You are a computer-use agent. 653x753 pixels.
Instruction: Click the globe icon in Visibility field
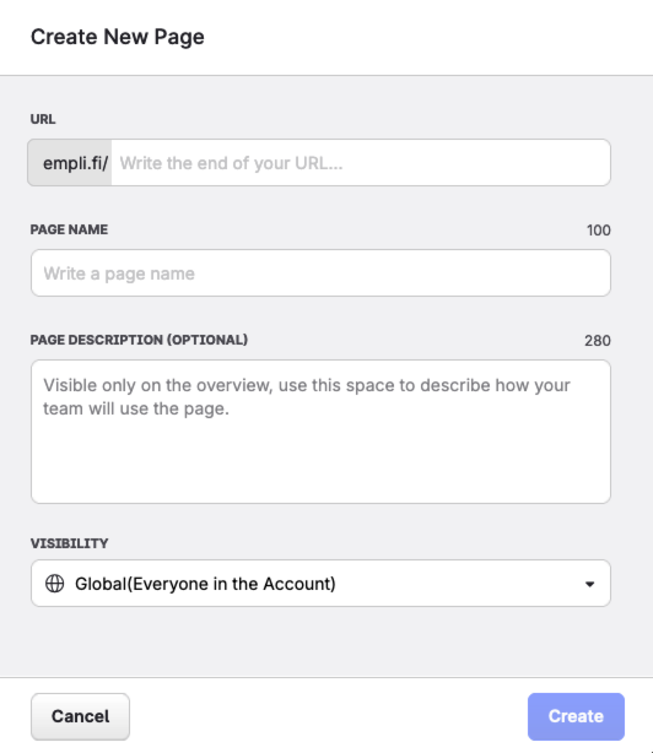click(55, 584)
